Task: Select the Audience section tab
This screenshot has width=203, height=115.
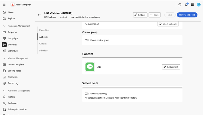Action: pos(44,37)
